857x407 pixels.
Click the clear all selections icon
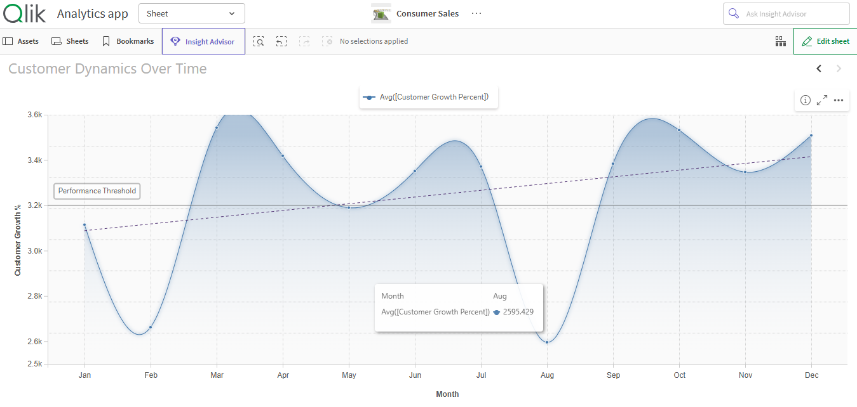pyautogui.click(x=328, y=41)
